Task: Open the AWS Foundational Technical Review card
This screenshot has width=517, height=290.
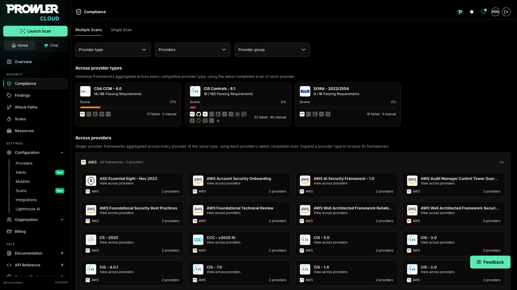Action: point(239,214)
